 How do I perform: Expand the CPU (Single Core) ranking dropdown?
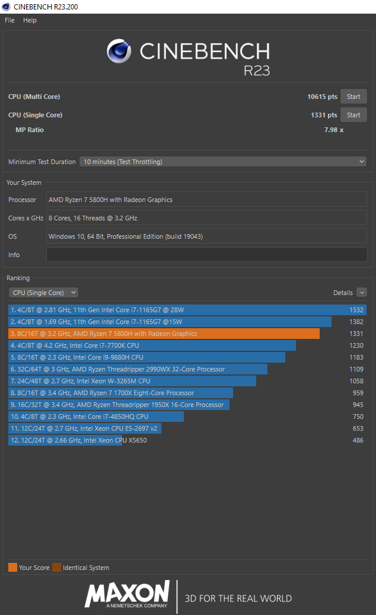(x=43, y=293)
